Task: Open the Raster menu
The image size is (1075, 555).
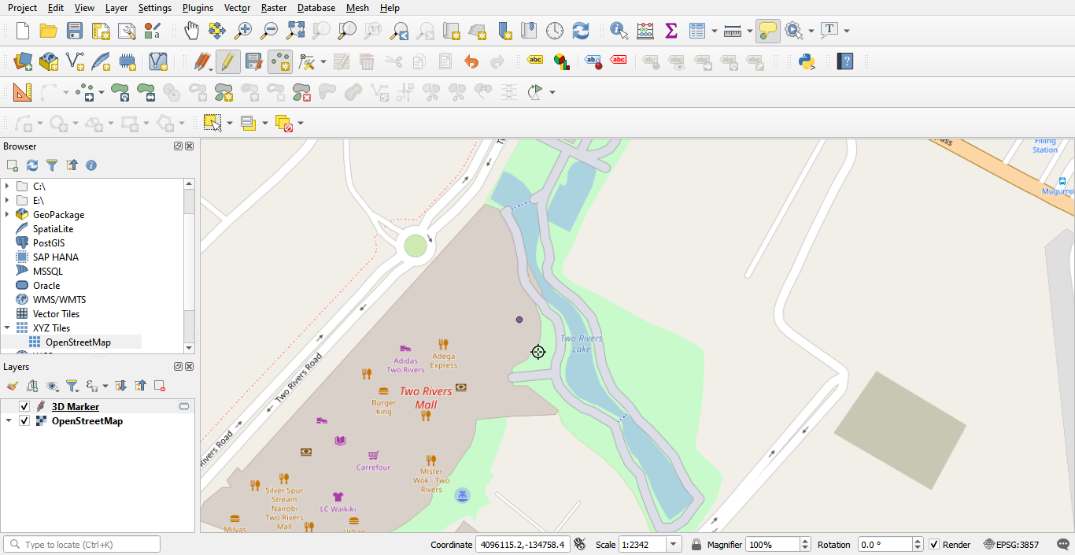Action: pos(273,8)
